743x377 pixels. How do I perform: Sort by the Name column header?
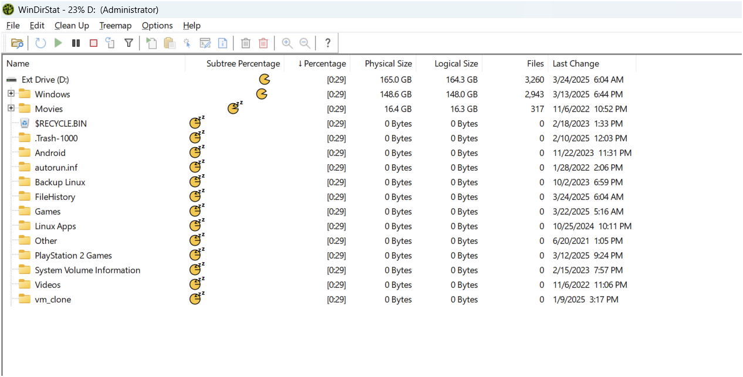point(94,63)
